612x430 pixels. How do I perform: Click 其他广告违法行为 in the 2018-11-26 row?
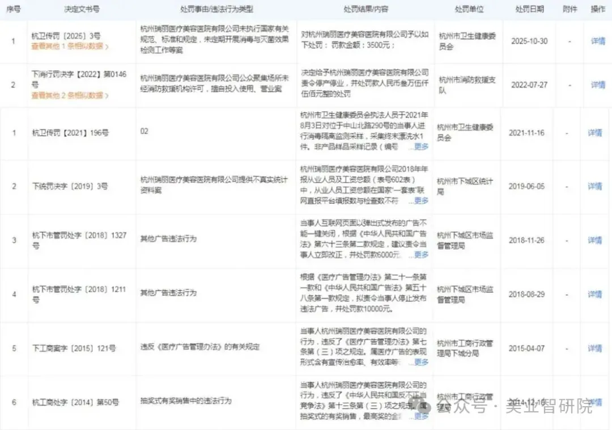pyautogui.click(x=168, y=239)
